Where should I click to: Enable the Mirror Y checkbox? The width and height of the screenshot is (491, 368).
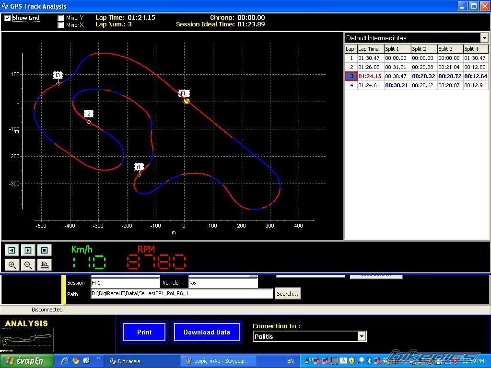61,18
